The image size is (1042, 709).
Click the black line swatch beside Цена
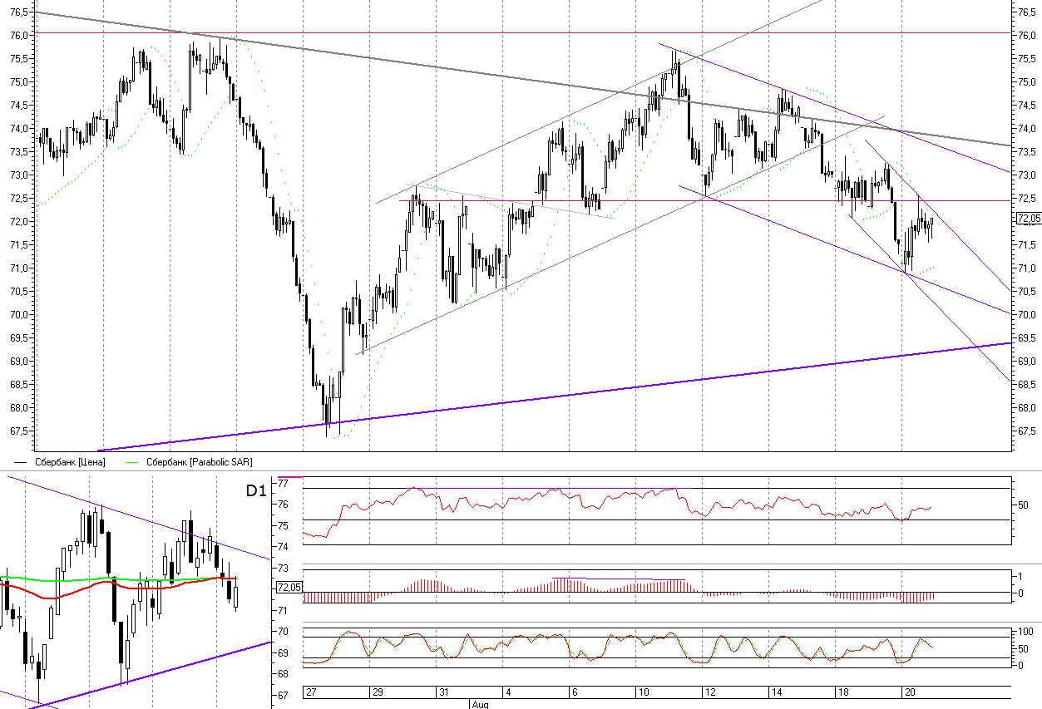(22, 462)
